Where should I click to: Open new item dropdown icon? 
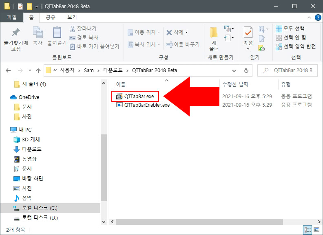[x=229, y=29]
